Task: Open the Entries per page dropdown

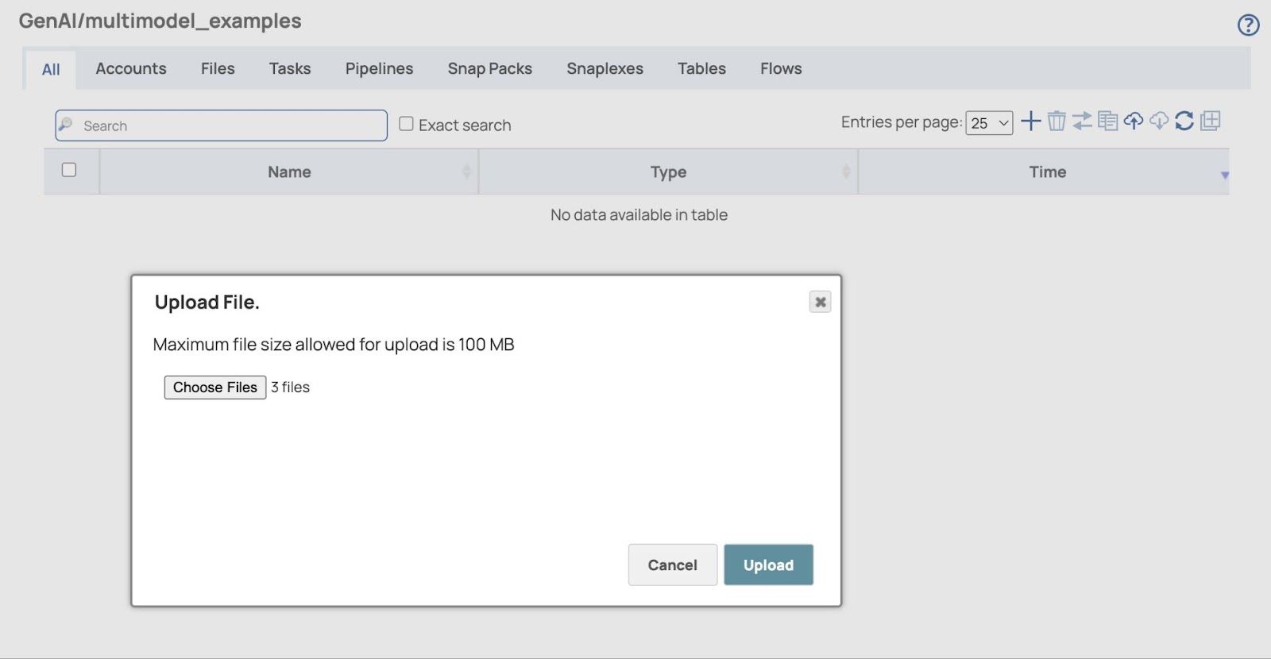Action: pyautogui.click(x=989, y=123)
